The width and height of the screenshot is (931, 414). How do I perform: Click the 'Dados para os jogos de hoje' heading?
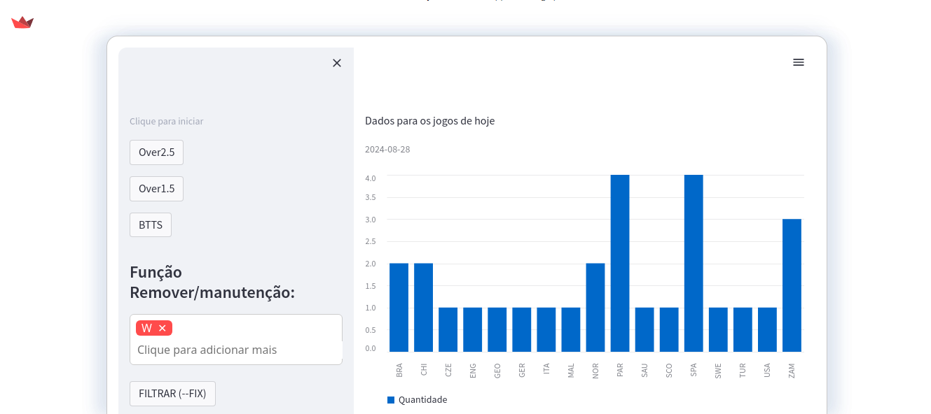pos(429,121)
